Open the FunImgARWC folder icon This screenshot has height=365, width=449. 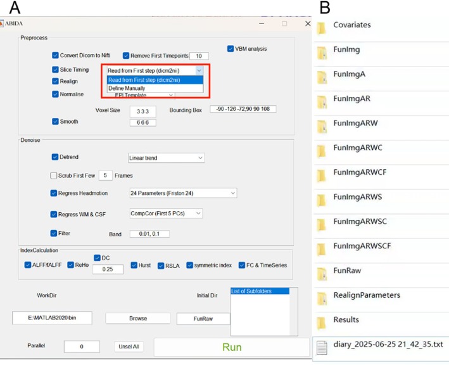tap(322, 151)
